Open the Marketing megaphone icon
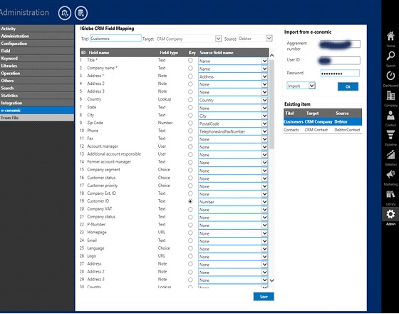 pos(390,174)
